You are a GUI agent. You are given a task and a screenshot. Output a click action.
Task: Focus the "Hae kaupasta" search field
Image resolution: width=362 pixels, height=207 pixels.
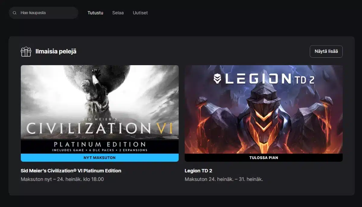click(45, 13)
